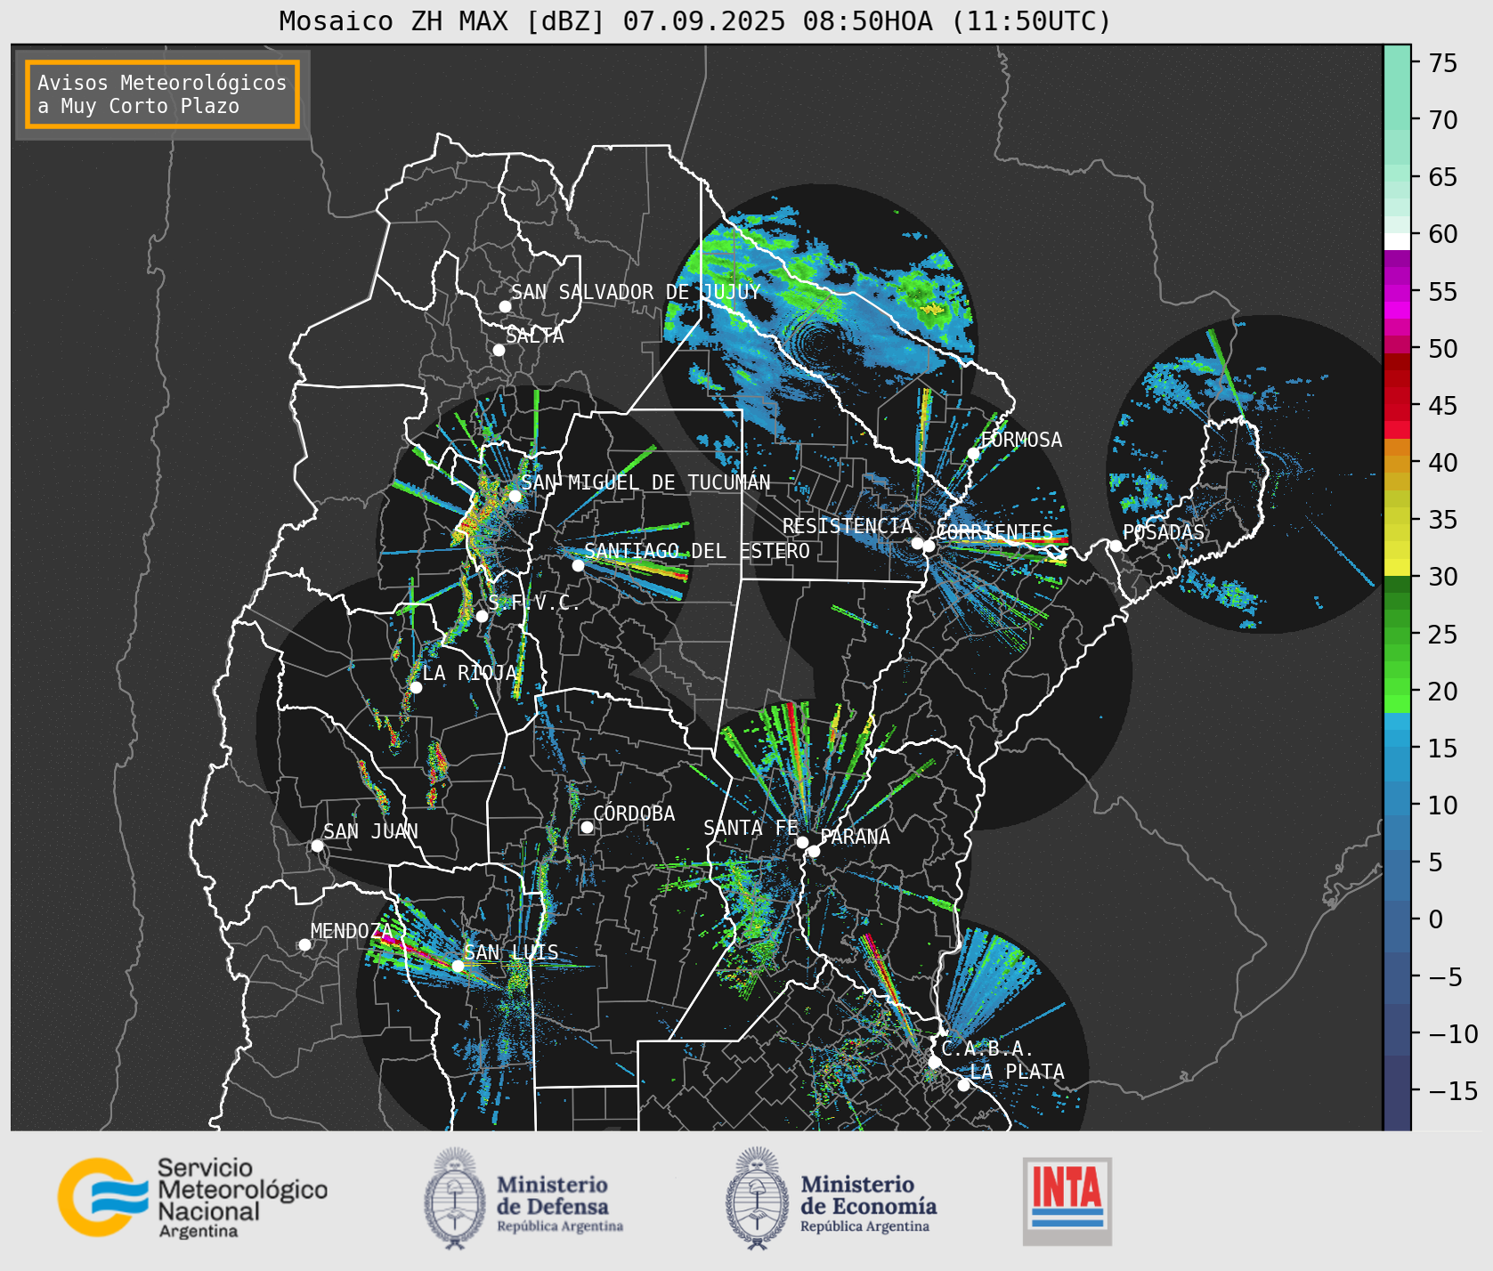Click the Servicio Meteorológico Nacional logo
Viewport: 1493px width, 1271px height.
point(193,1197)
